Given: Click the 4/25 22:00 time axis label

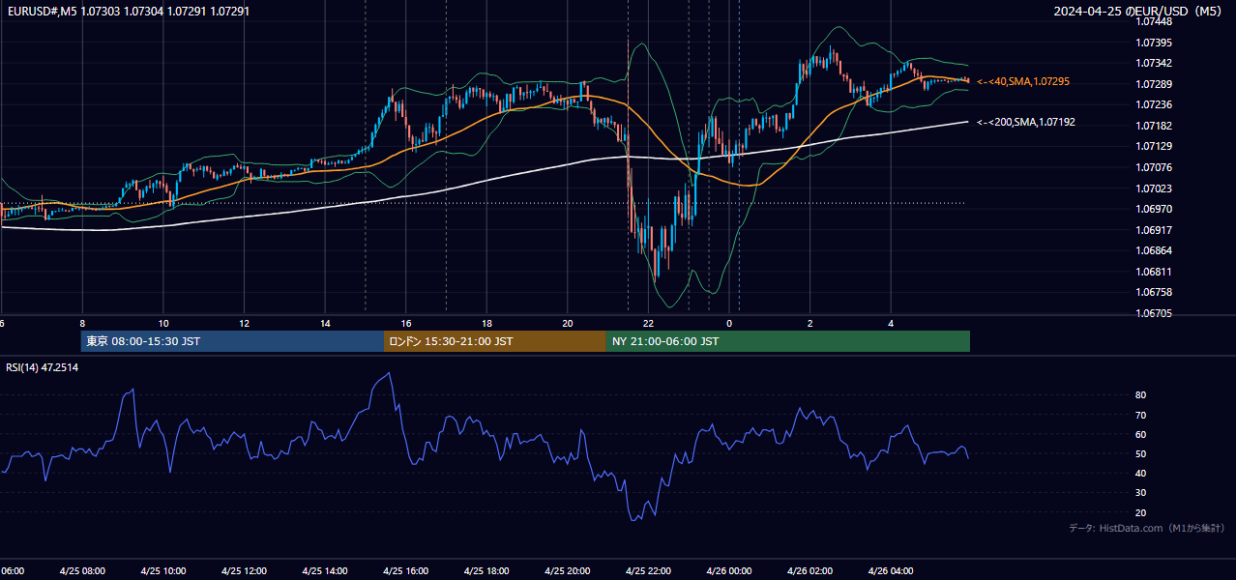Looking at the screenshot, I should point(647,570).
